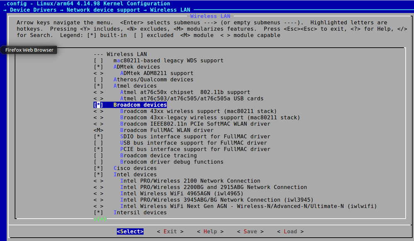414x241 pixels.
Task: Select Broadcom FullMAC WLAN driver entry
Action: [x=167, y=130]
